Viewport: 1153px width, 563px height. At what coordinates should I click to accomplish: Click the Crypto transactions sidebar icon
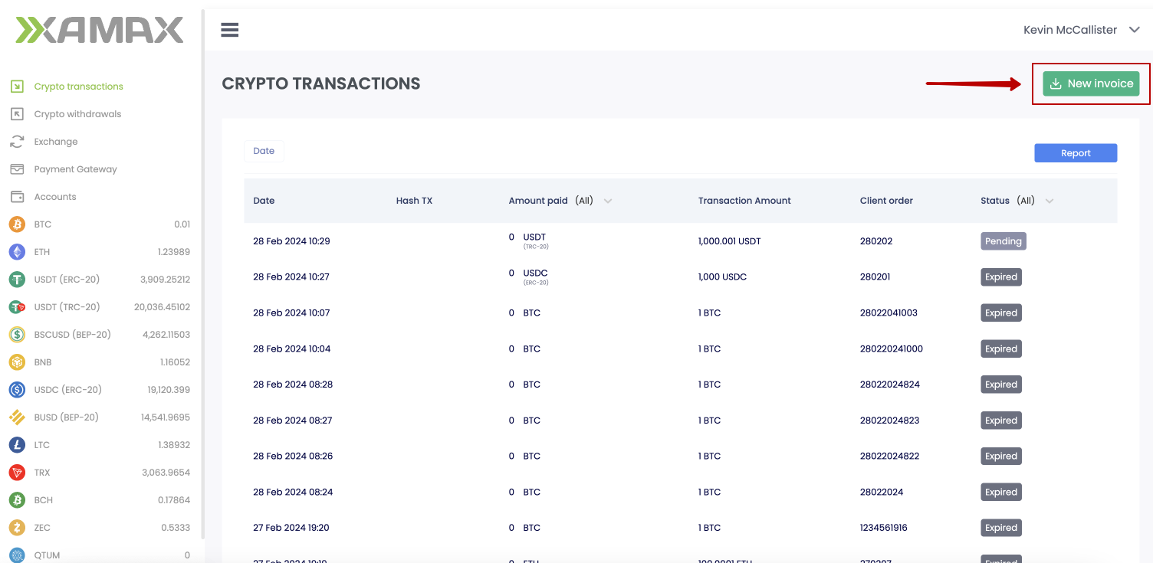(x=17, y=87)
